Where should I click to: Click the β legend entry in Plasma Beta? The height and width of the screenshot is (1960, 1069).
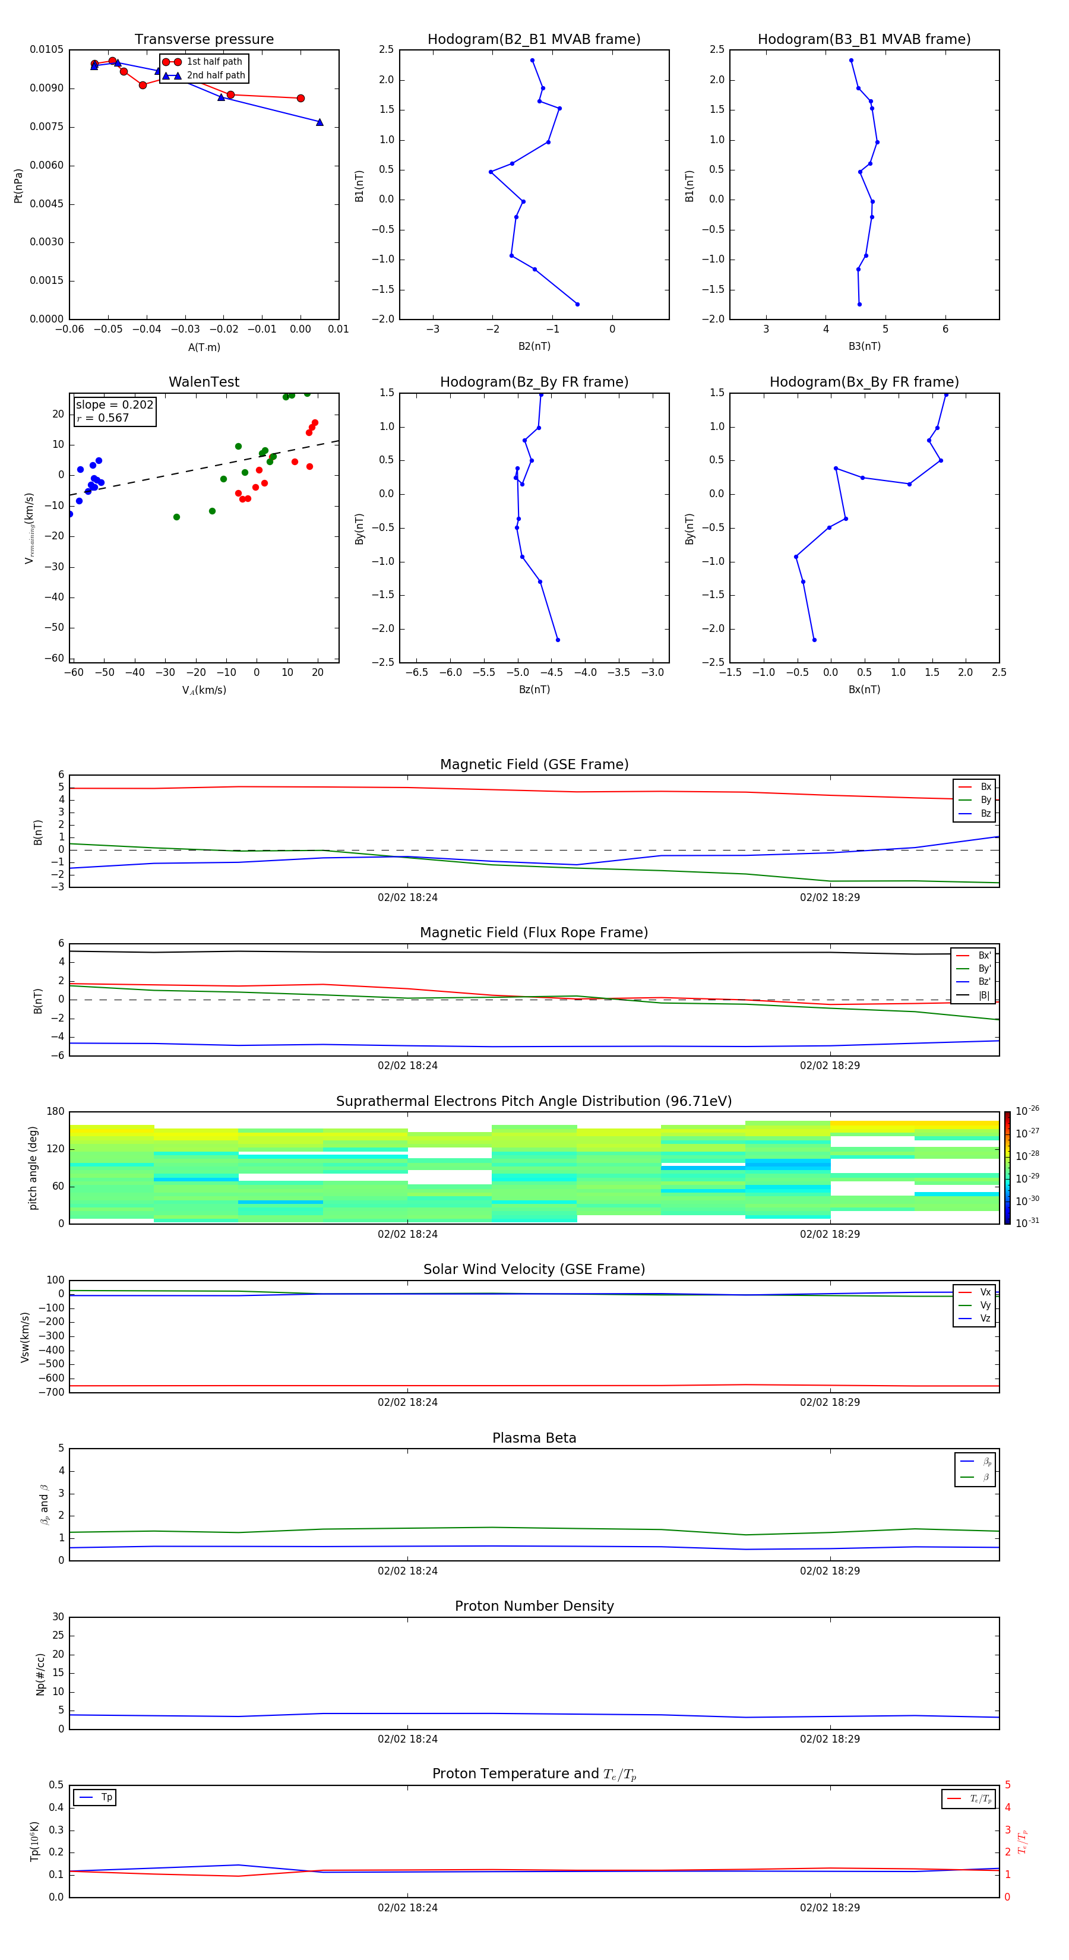975,1478
